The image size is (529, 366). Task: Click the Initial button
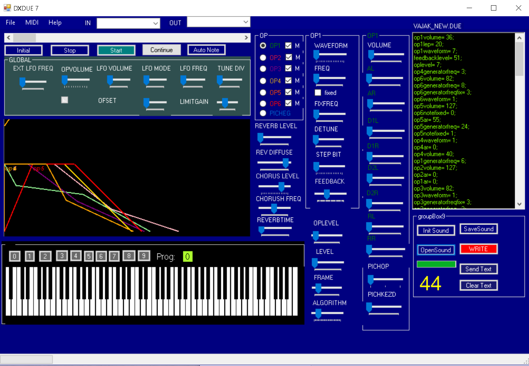[24, 50]
